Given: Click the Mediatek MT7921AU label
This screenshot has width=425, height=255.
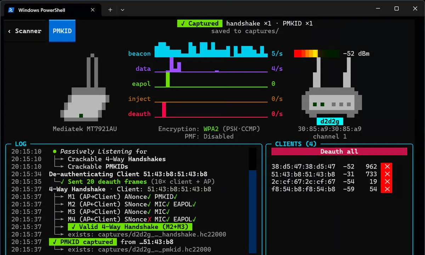Looking at the screenshot, I should coord(85,129).
